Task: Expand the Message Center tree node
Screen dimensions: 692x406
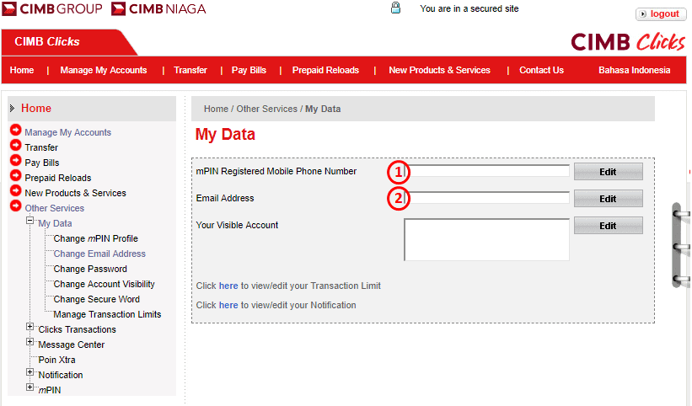Action: point(30,342)
